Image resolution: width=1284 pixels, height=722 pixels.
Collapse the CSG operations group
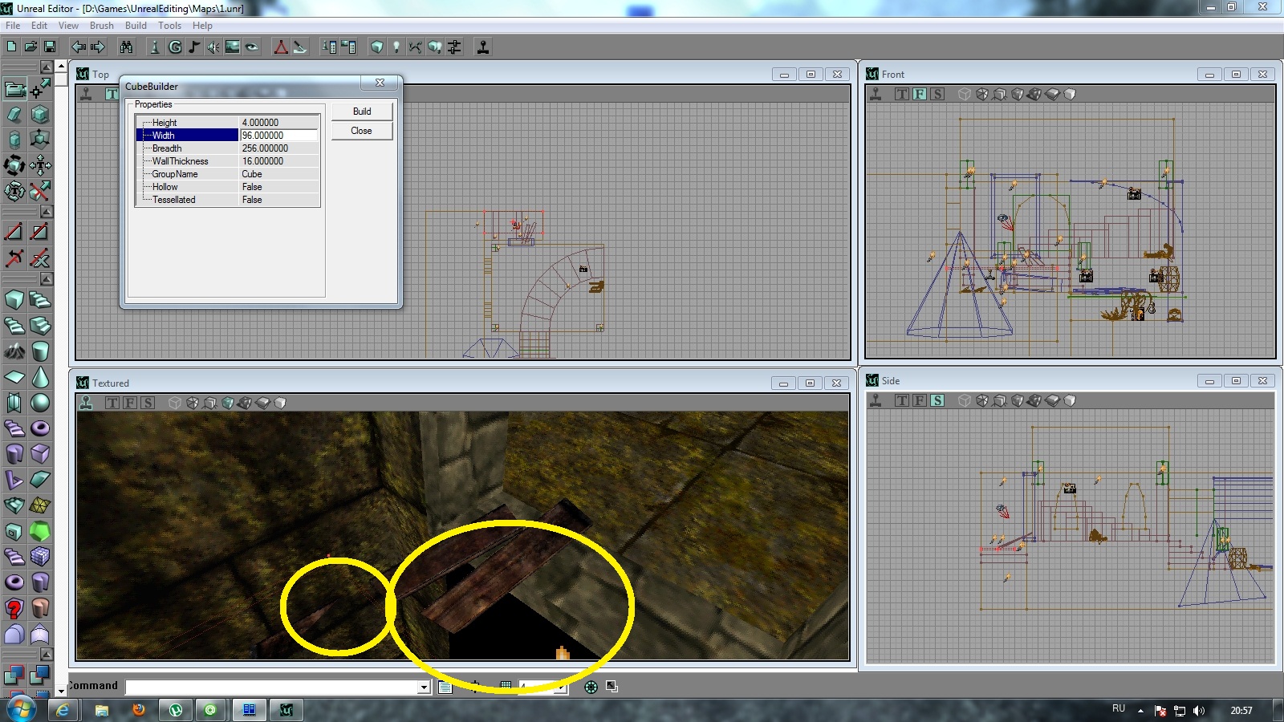[47, 655]
